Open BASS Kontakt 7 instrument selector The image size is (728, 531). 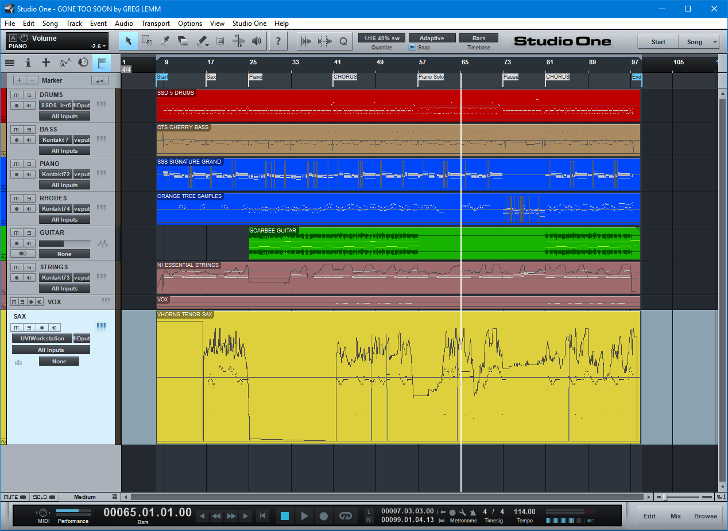click(56, 139)
